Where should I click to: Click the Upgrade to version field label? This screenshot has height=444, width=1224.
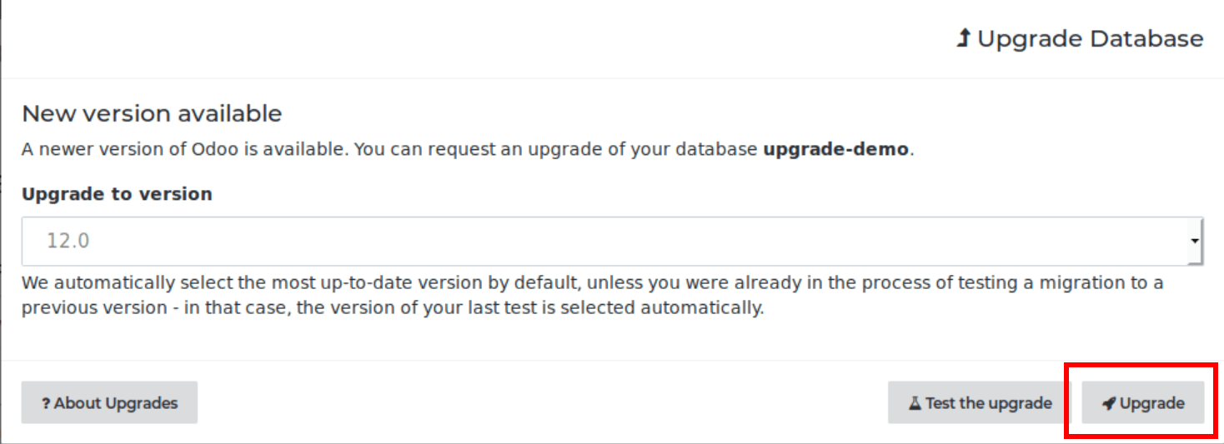coord(117,194)
